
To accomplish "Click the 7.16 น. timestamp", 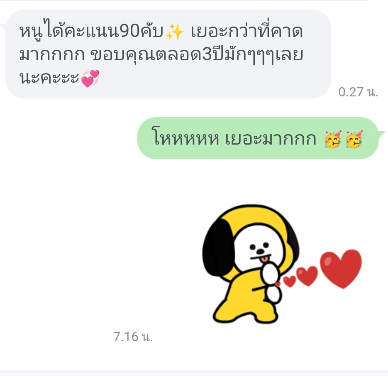I will tap(133, 337).
